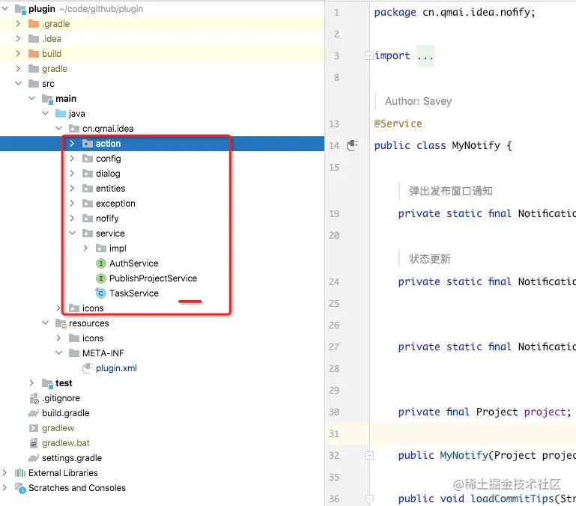576x506 pixels.
Task: Expand the impl package chevron
Action: pyautogui.click(x=85, y=249)
